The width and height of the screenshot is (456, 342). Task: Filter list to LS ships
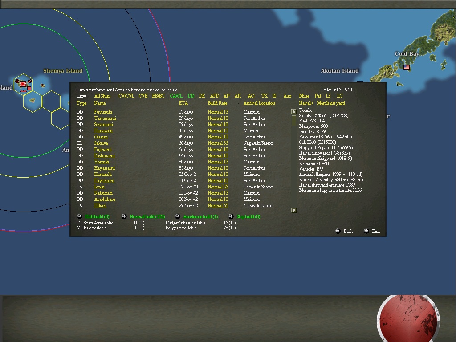coord(328,96)
